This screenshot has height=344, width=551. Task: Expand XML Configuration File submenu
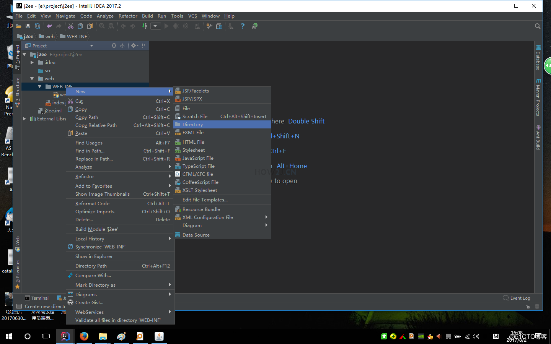click(x=222, y=217)
